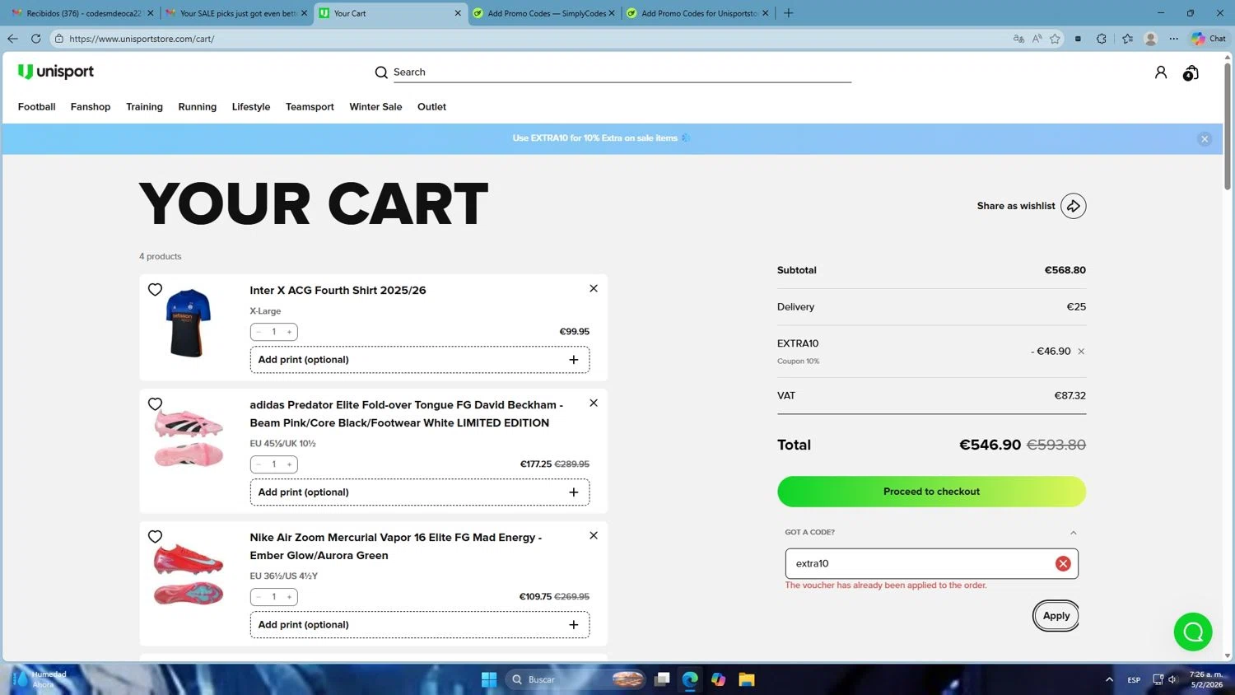Screen dimensions: 1235x695
Task: Remove adidas Predator Elite from cart
Action: [594, 403]
